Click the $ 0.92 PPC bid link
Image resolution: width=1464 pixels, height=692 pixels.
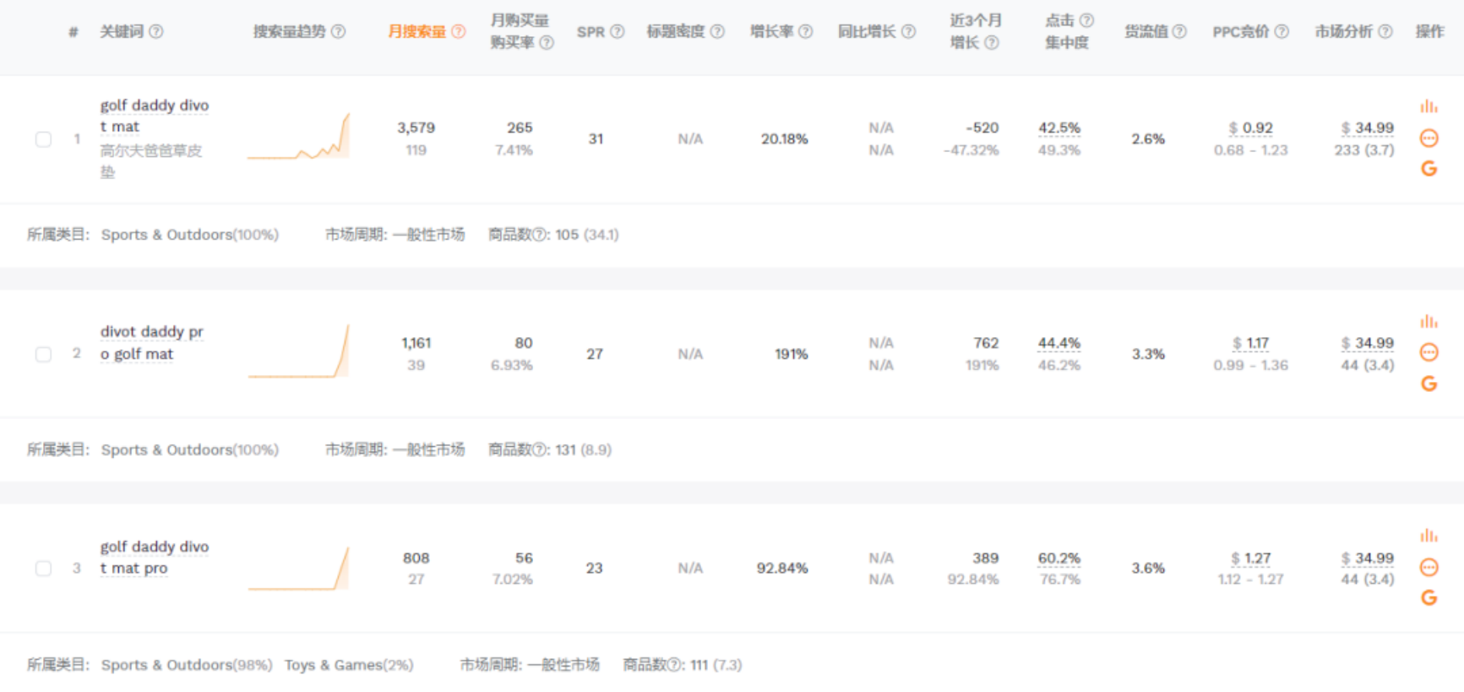pos(1250,128)
